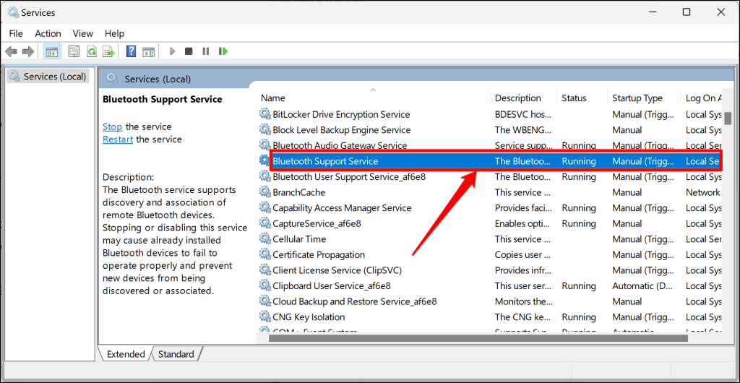Click the horizontal scrollbar thumb of services list
The width and height of the screenshot is (740, 383).
click(478, 337)
